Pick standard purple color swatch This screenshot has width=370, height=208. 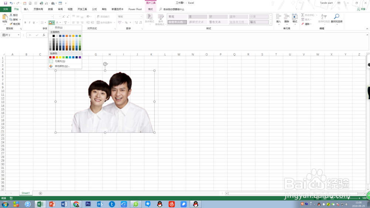coord(80,57)
